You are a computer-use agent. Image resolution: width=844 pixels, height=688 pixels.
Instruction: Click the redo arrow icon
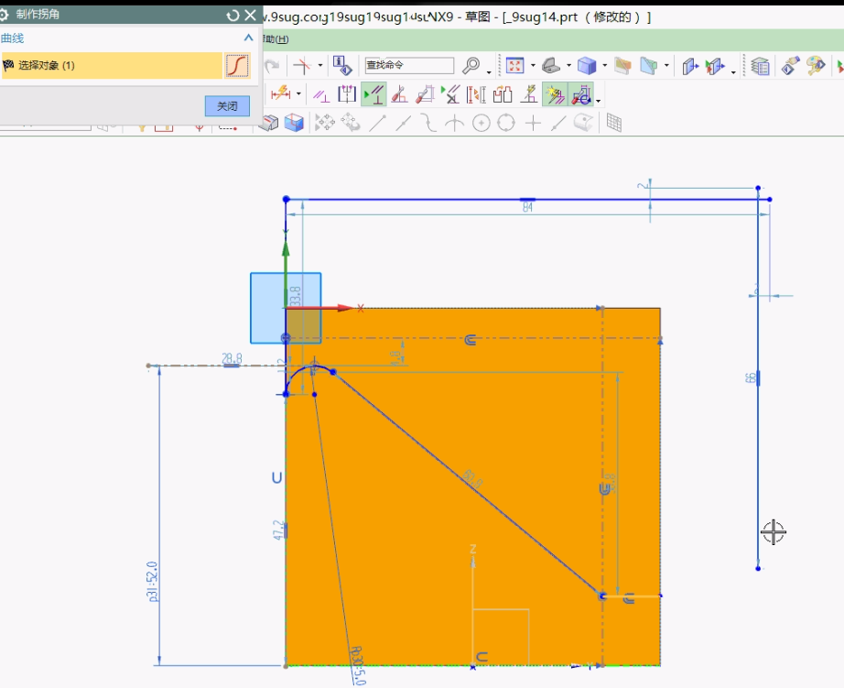[272, 66]
